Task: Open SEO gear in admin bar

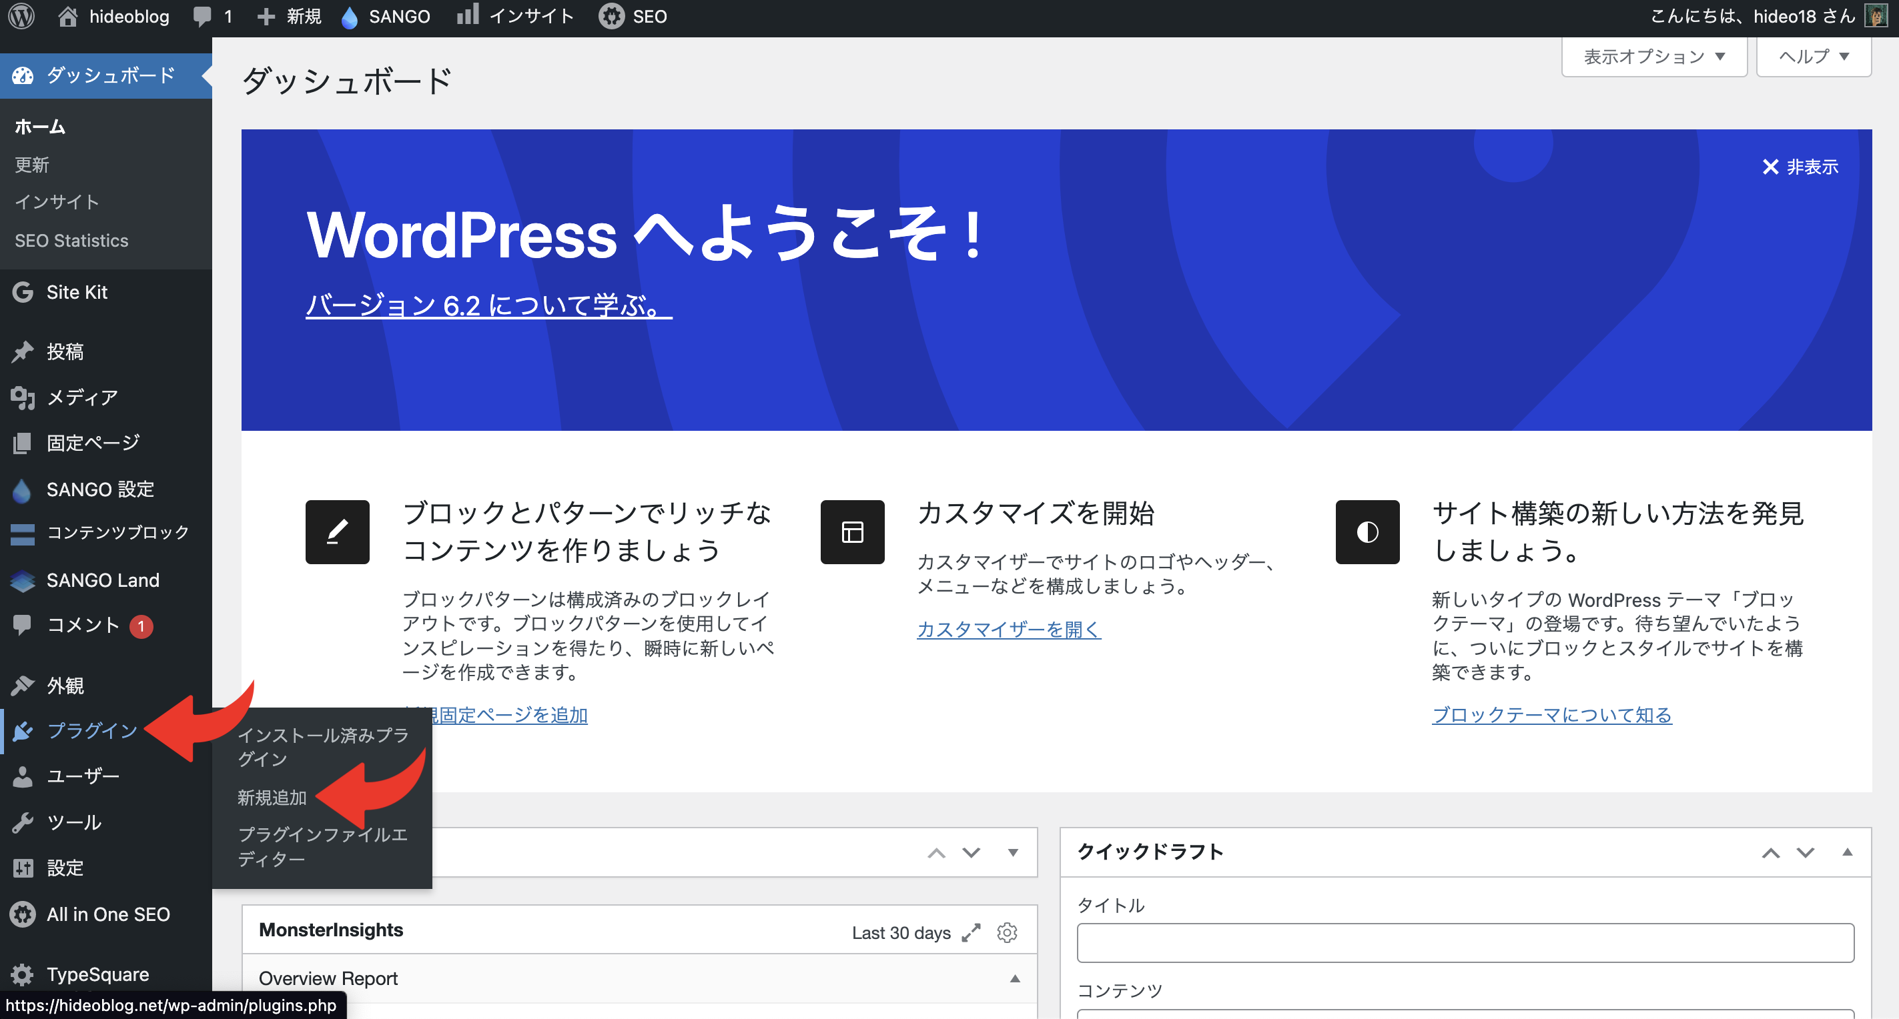Action: coord(611,16)
